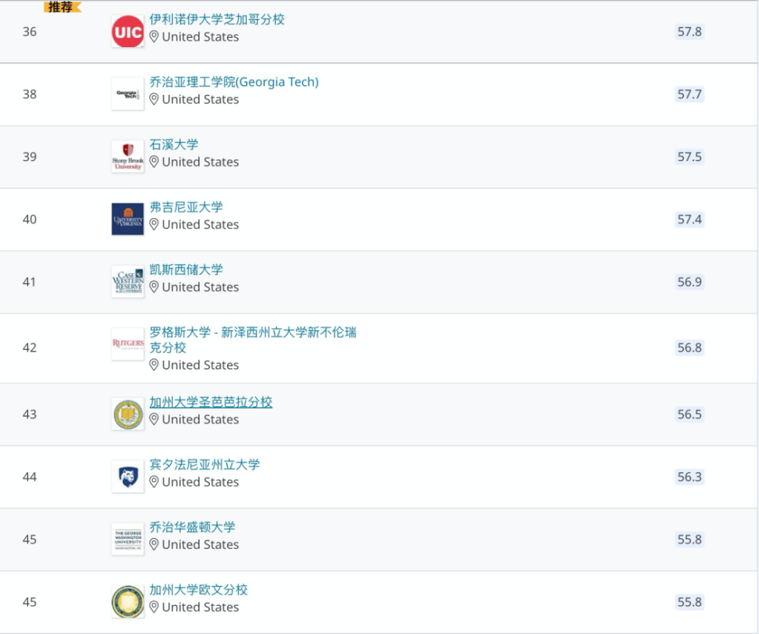Click the location pin under 宾夕法尼亚州立大学
Screen dimensions: 759x634
pyautogui.click(x=154, y=481)
